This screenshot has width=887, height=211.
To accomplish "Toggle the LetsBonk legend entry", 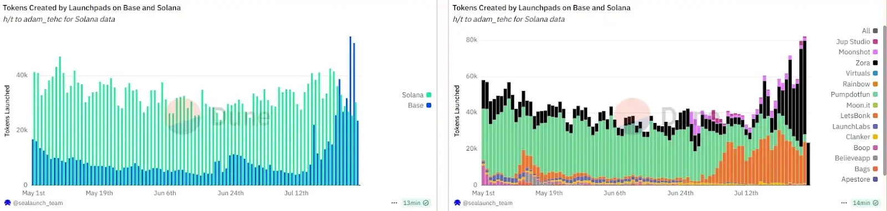I will coord(859,116).
